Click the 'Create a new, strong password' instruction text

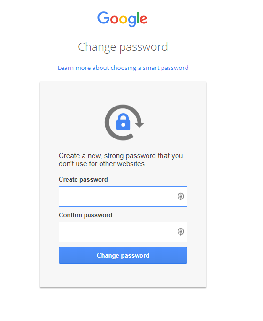tap(121, 160)
